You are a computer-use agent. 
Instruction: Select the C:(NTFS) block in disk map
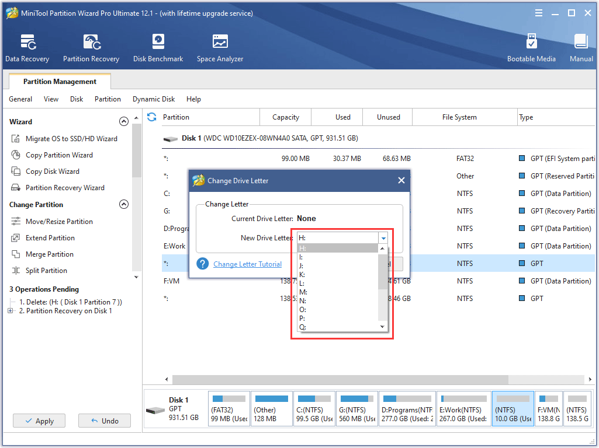314,409
